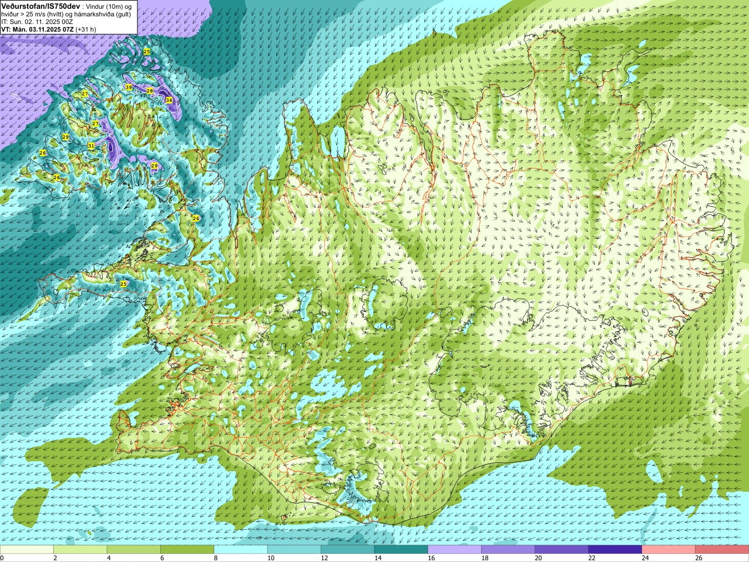Click the "hámarkshviða (gult)" legend text
Screen dimensions: 749x562
102,14
